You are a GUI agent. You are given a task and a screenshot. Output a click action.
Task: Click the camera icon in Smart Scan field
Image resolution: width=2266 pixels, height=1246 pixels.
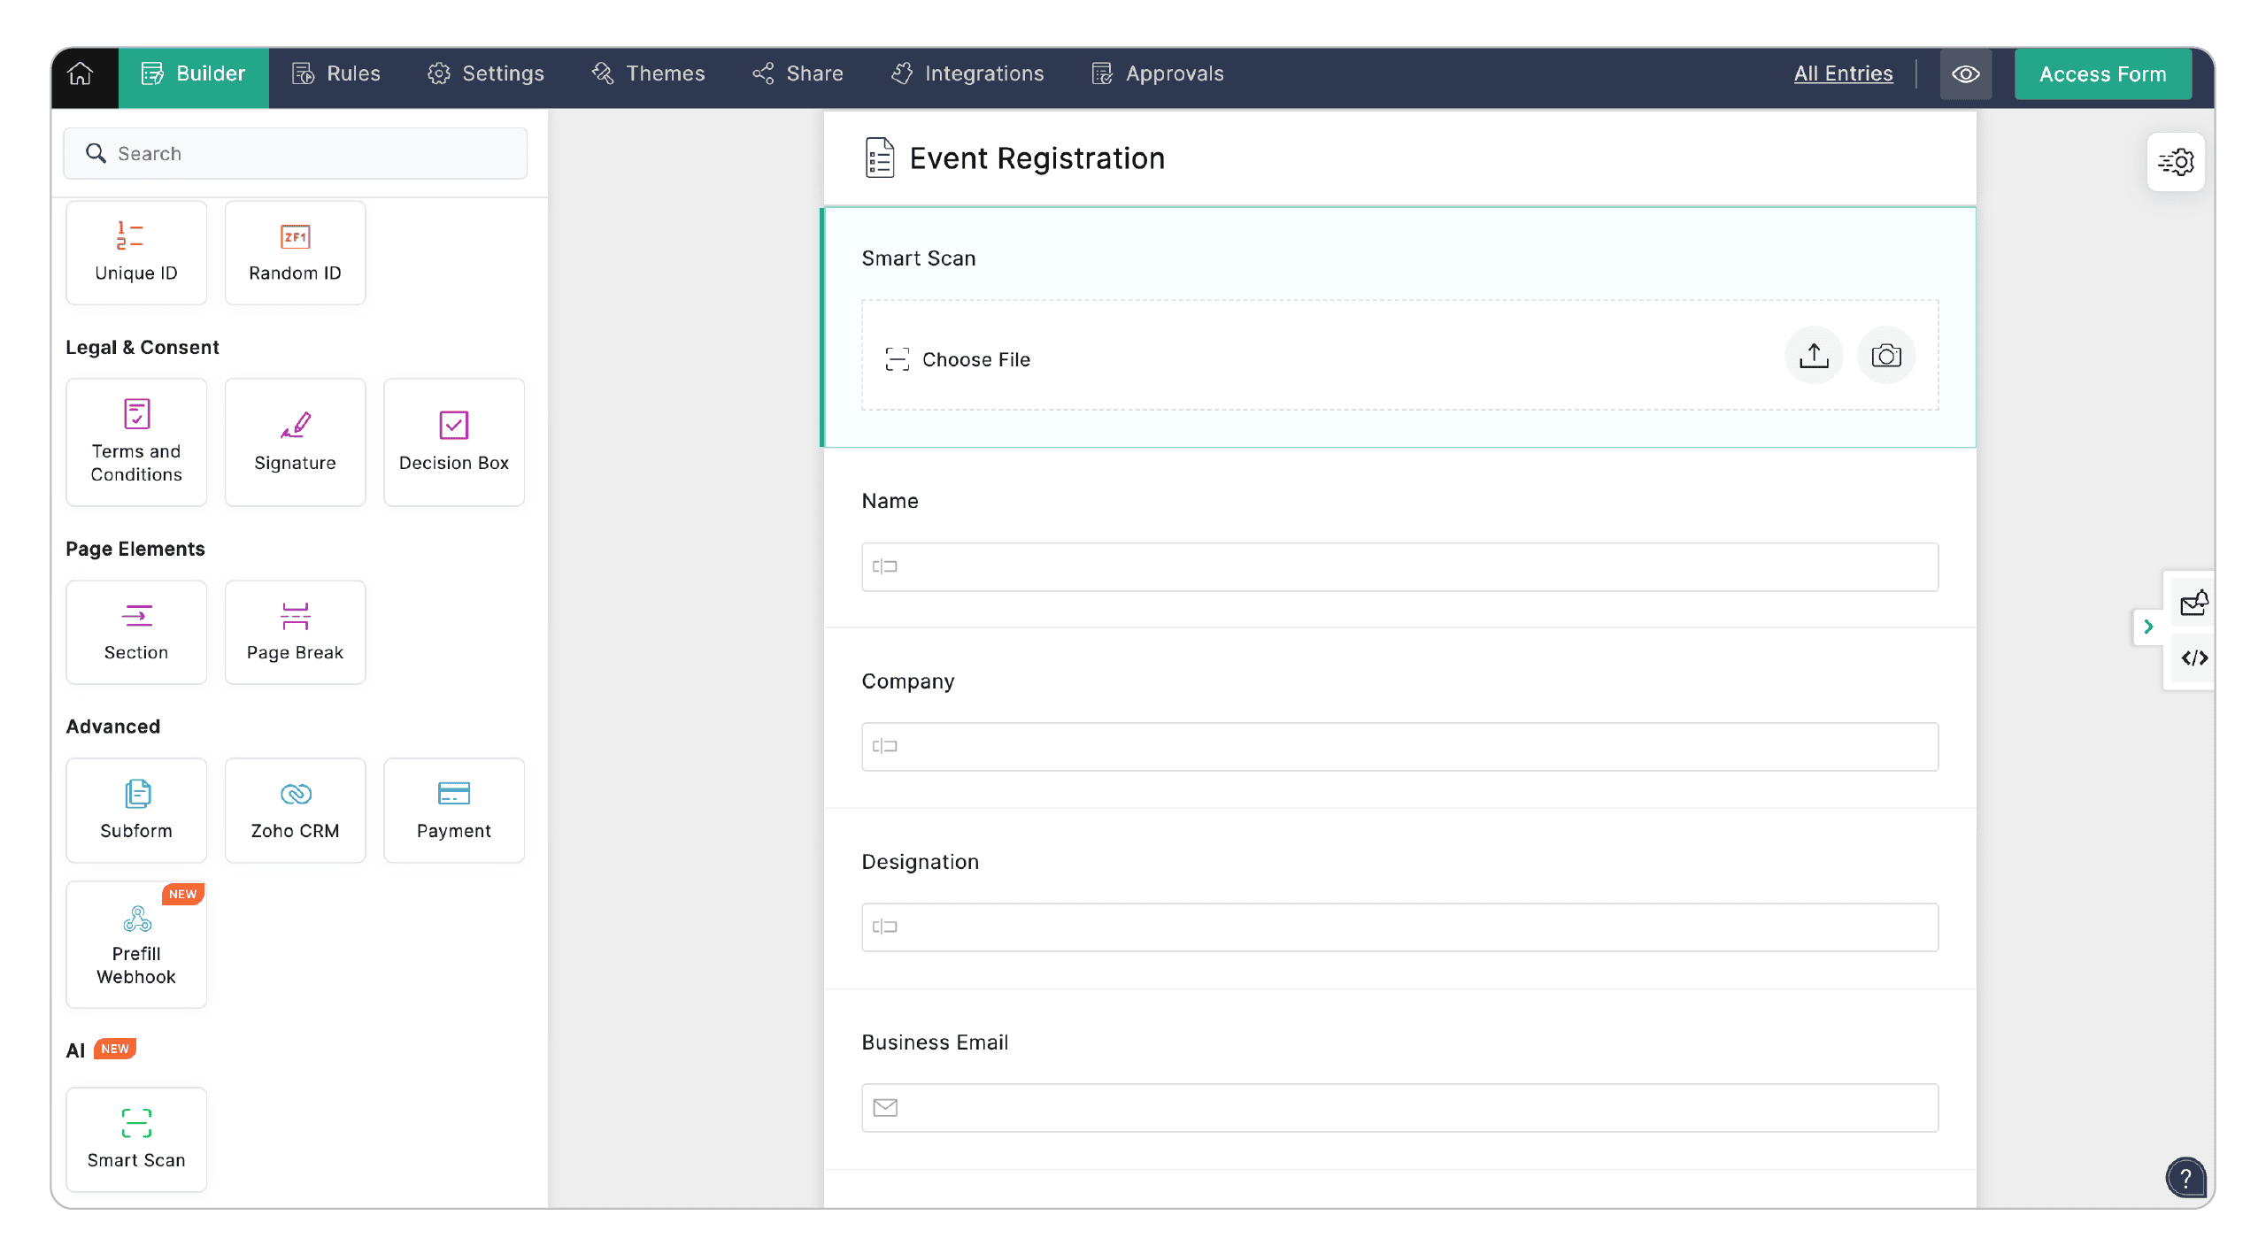pyautogui.click(x=1885, y=356)
